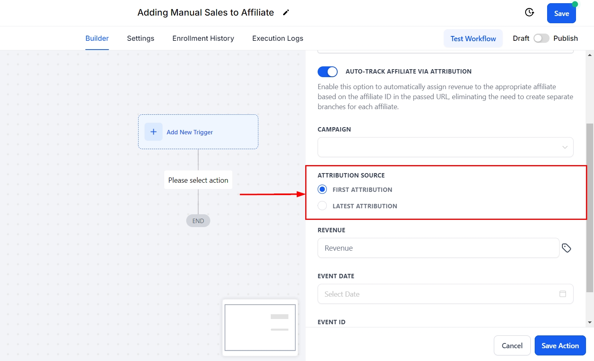
Task: Click the tag icon beside Revenue field
Action: pos(566,248)
